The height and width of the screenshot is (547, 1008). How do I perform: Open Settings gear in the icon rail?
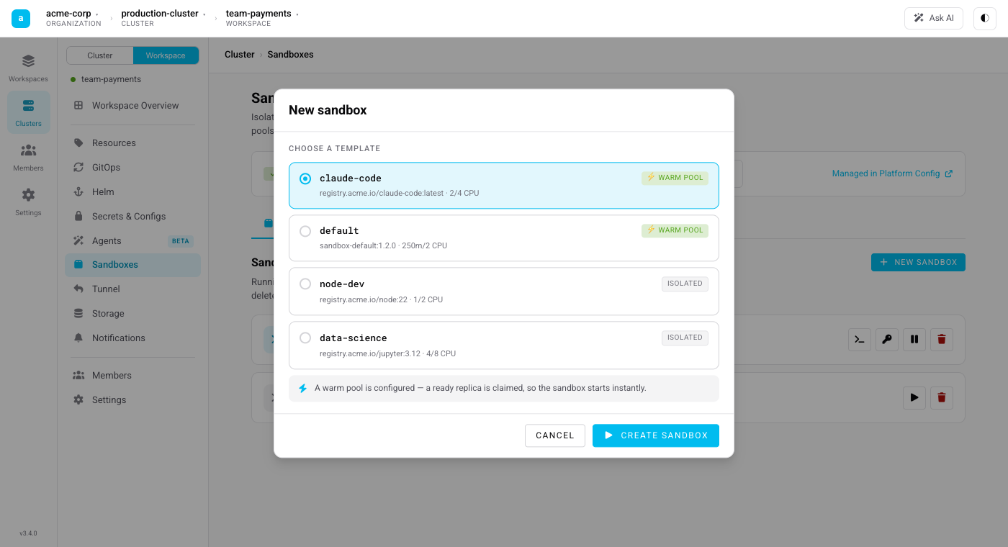(x=28, y=202)
